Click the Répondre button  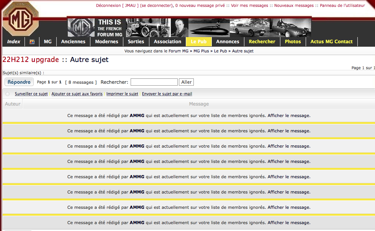19,82
